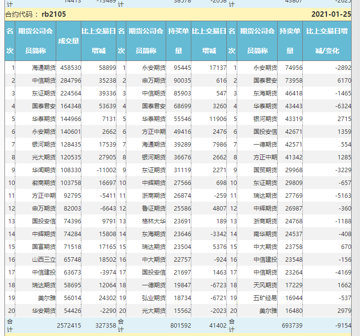Click the long position change 11906
Screen dimensions: 360x336
coord(218,119)
